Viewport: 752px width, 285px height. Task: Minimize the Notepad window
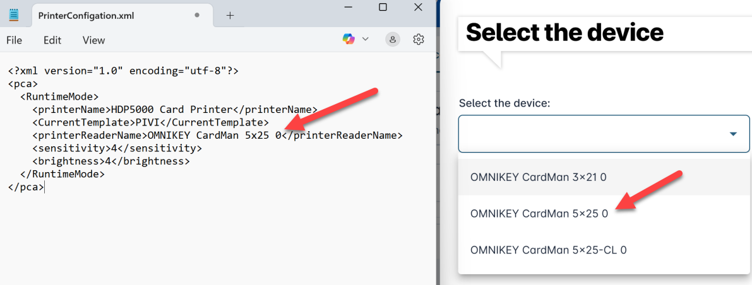347,7
